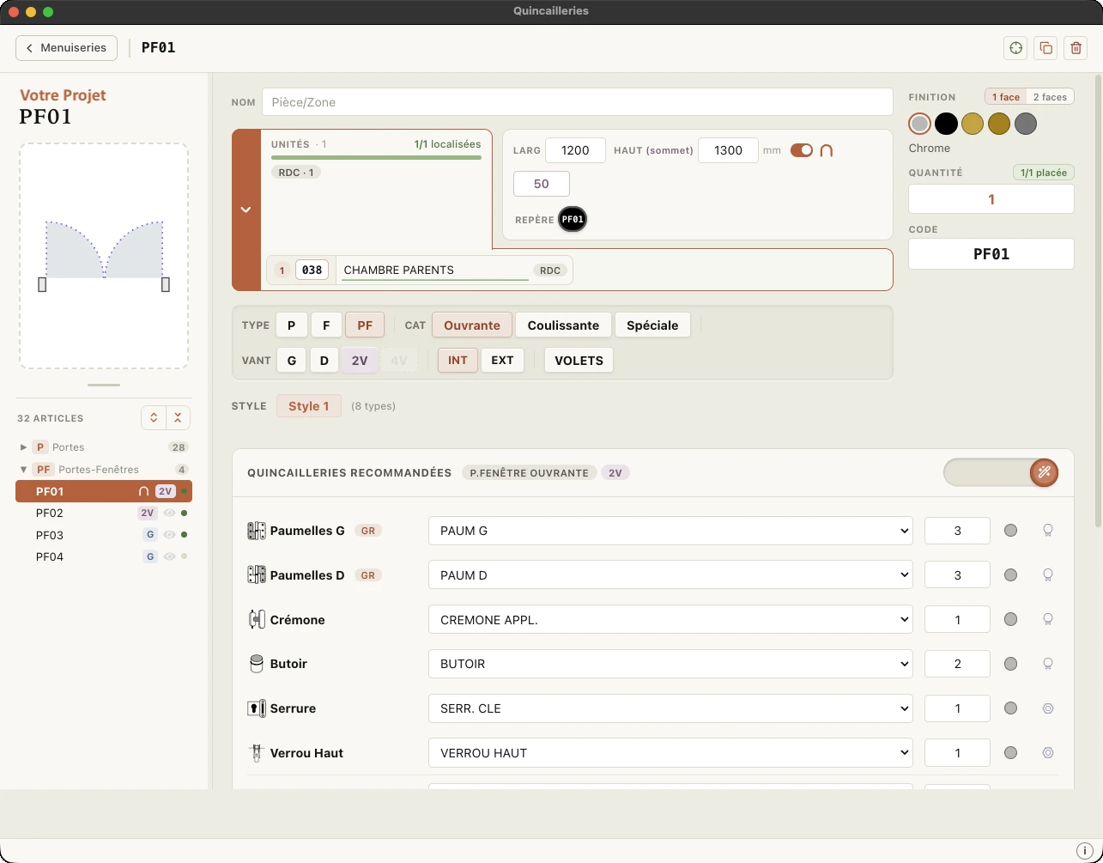The image size is (1103, 863).
Task: Select the Coulissante category tab
Action: [x=563, y=325]
